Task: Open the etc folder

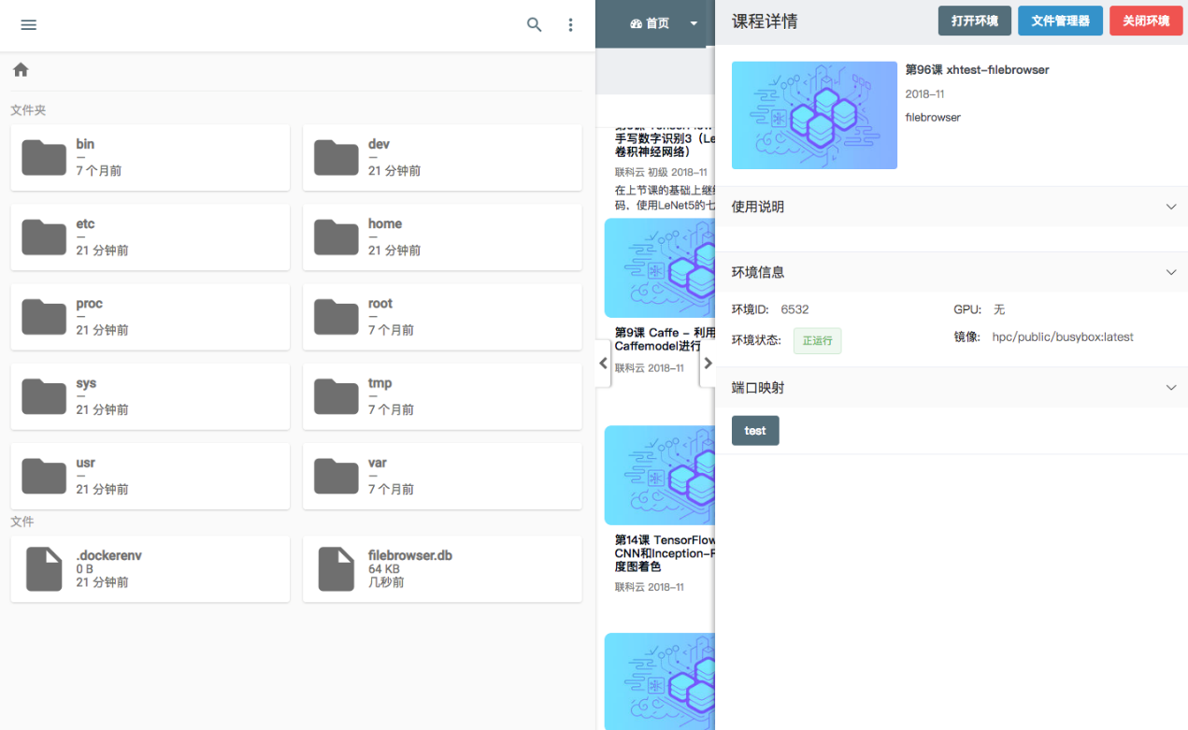Action: (150, 237)
